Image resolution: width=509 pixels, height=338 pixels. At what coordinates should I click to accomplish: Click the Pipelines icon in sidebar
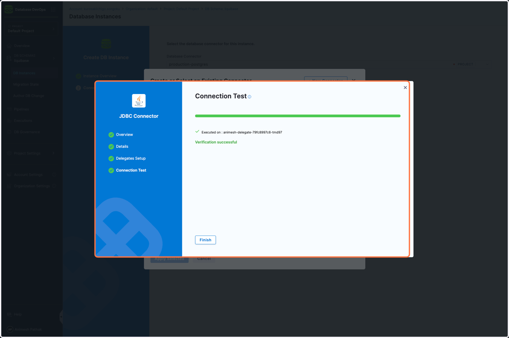(9, 109)
